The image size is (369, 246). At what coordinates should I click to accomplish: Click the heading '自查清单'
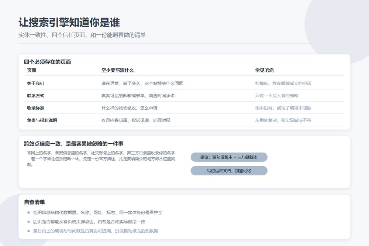pyautogui.click(x=34, y=202)
